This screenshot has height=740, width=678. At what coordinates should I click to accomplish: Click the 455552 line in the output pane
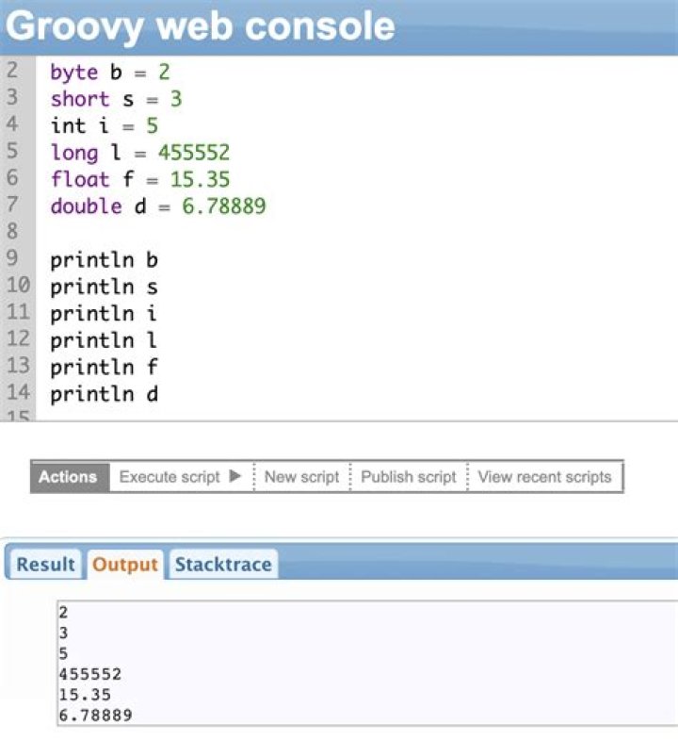pyautogui.click(x=89, y=674)
